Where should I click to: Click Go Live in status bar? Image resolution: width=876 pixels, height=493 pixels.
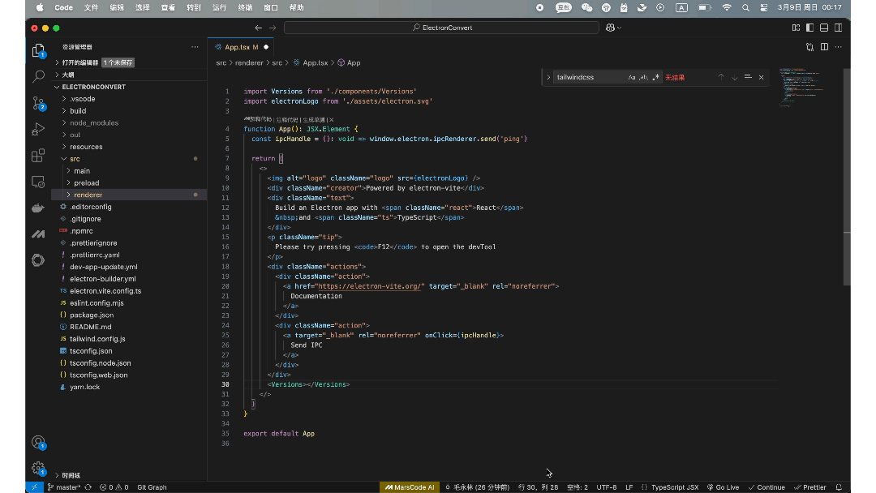(x=723, y=487)
